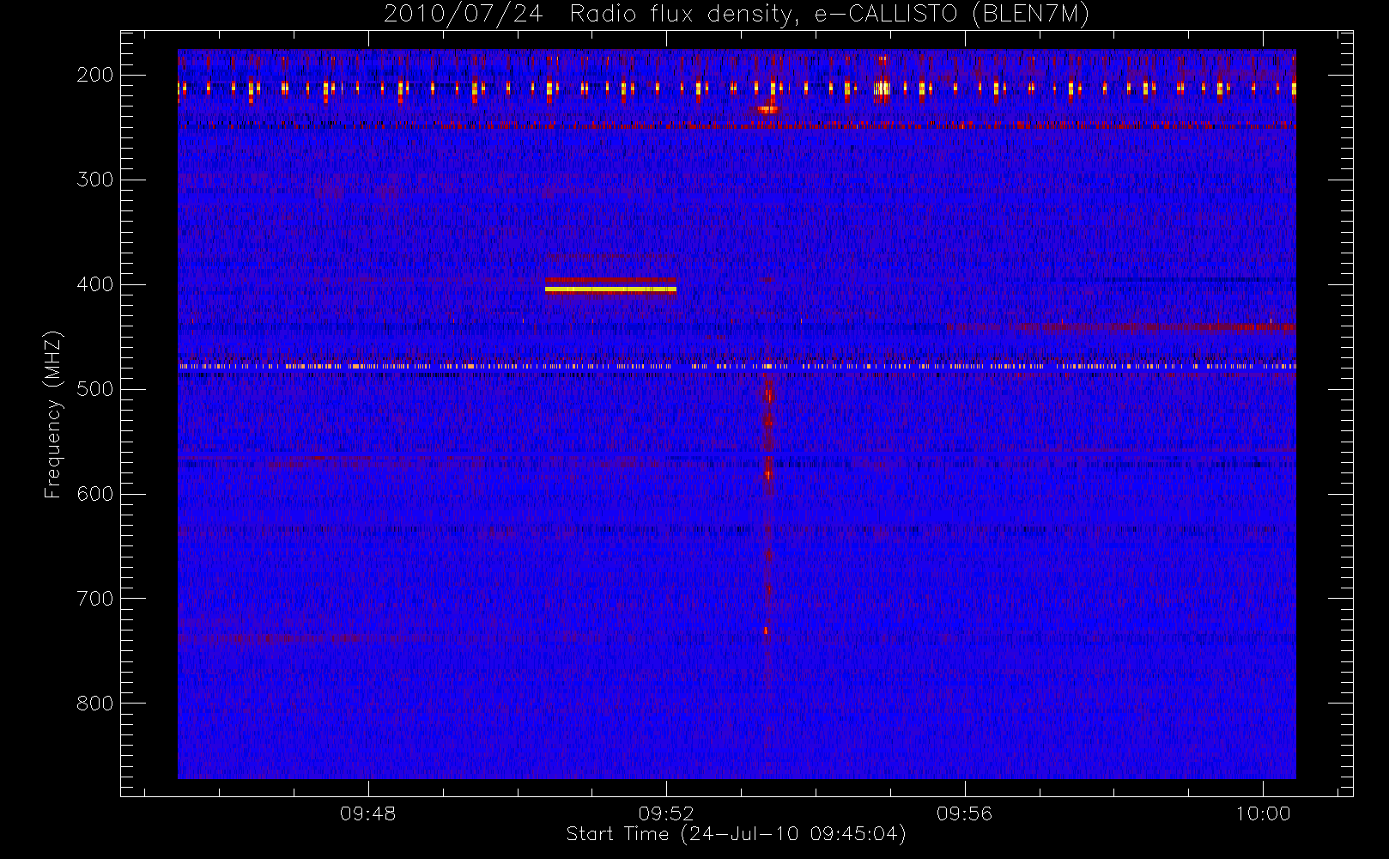The width and height of the screenshot is (1389, 859).
Task: Click the 09:52 time tick label
Action: 666,813
